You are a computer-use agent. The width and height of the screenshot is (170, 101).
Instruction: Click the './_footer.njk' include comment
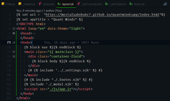[58, 80]
